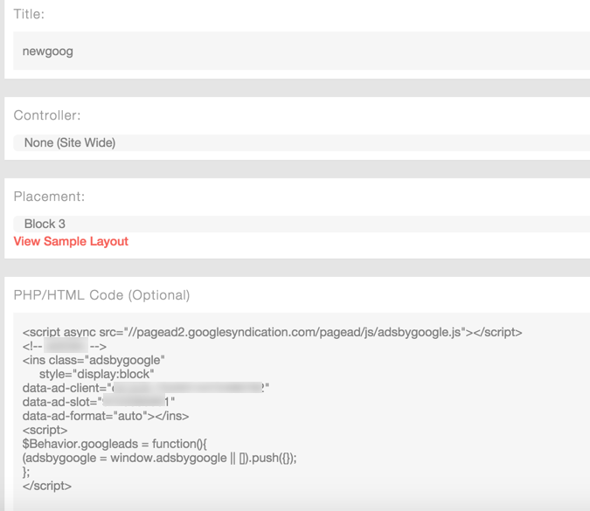Place cursor on the script async src line
Image resolution: width=590 pixels, height=511 pixels.
pos(272,333)
